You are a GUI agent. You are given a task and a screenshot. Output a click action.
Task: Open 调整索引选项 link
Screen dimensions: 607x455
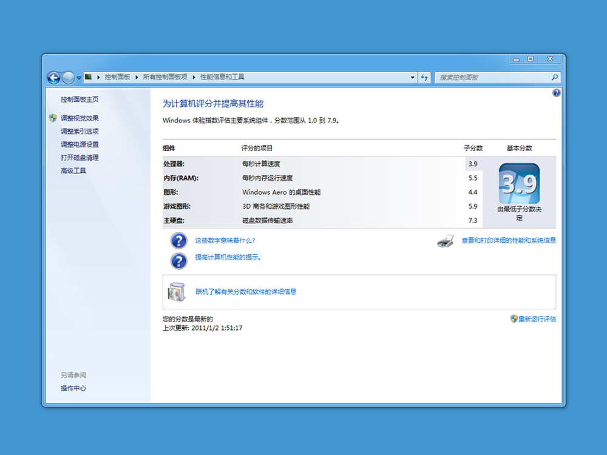pyautogui.click(x=80, y=131)
